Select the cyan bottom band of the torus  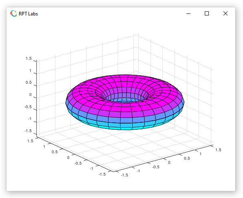(x=121, y=126)
